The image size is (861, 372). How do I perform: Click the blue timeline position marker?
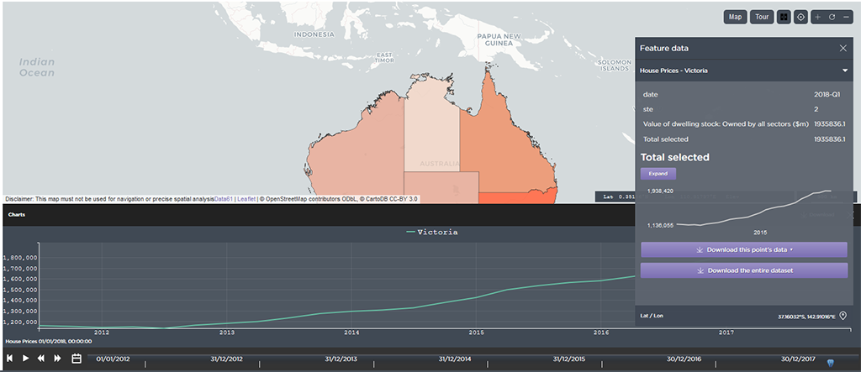(831, 363)
